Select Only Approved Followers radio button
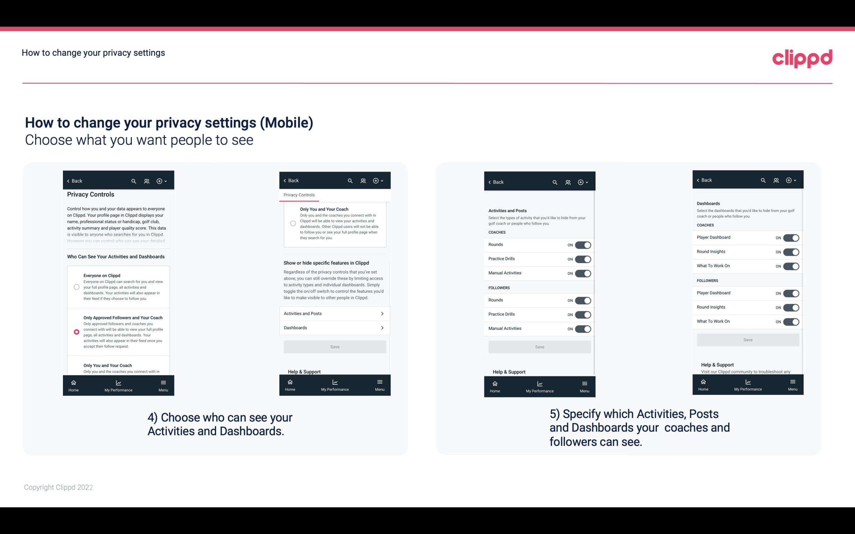This screenshot has height=534, width=855. point(76,332)
